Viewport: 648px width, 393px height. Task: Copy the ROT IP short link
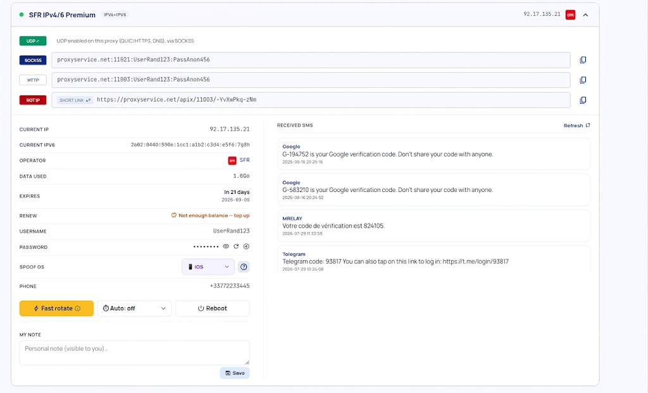click(583, 100)
